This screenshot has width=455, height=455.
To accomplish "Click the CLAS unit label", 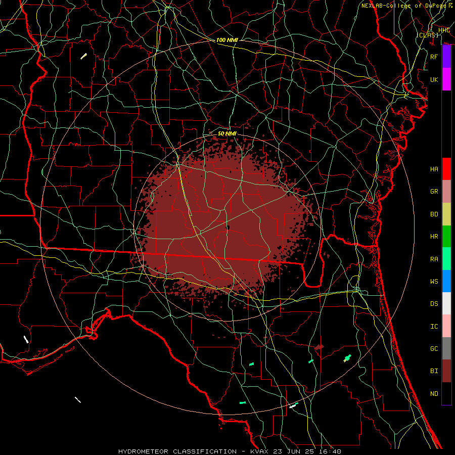I will tap(427, 35).
